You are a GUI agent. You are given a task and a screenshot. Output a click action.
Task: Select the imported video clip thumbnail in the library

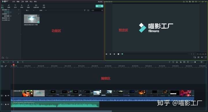click(x=32, y=19)
